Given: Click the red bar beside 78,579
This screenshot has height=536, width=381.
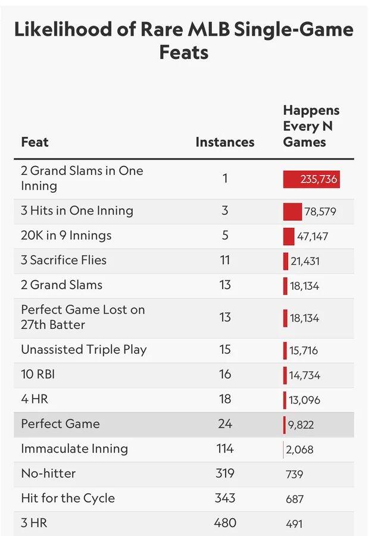Looking at the screenshot, I should [x=293, y=212].
